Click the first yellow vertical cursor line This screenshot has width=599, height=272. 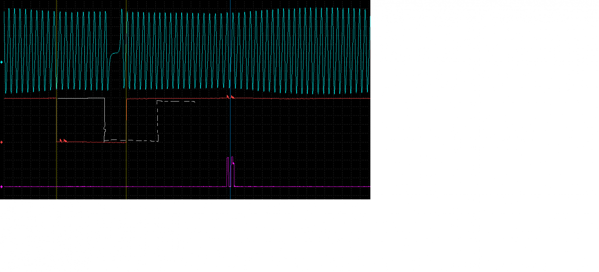[56, 100]
